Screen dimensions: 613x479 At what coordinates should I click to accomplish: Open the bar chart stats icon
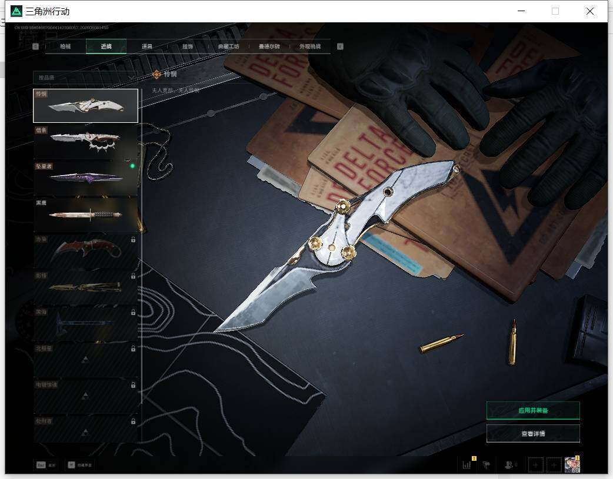coord(467,465)
